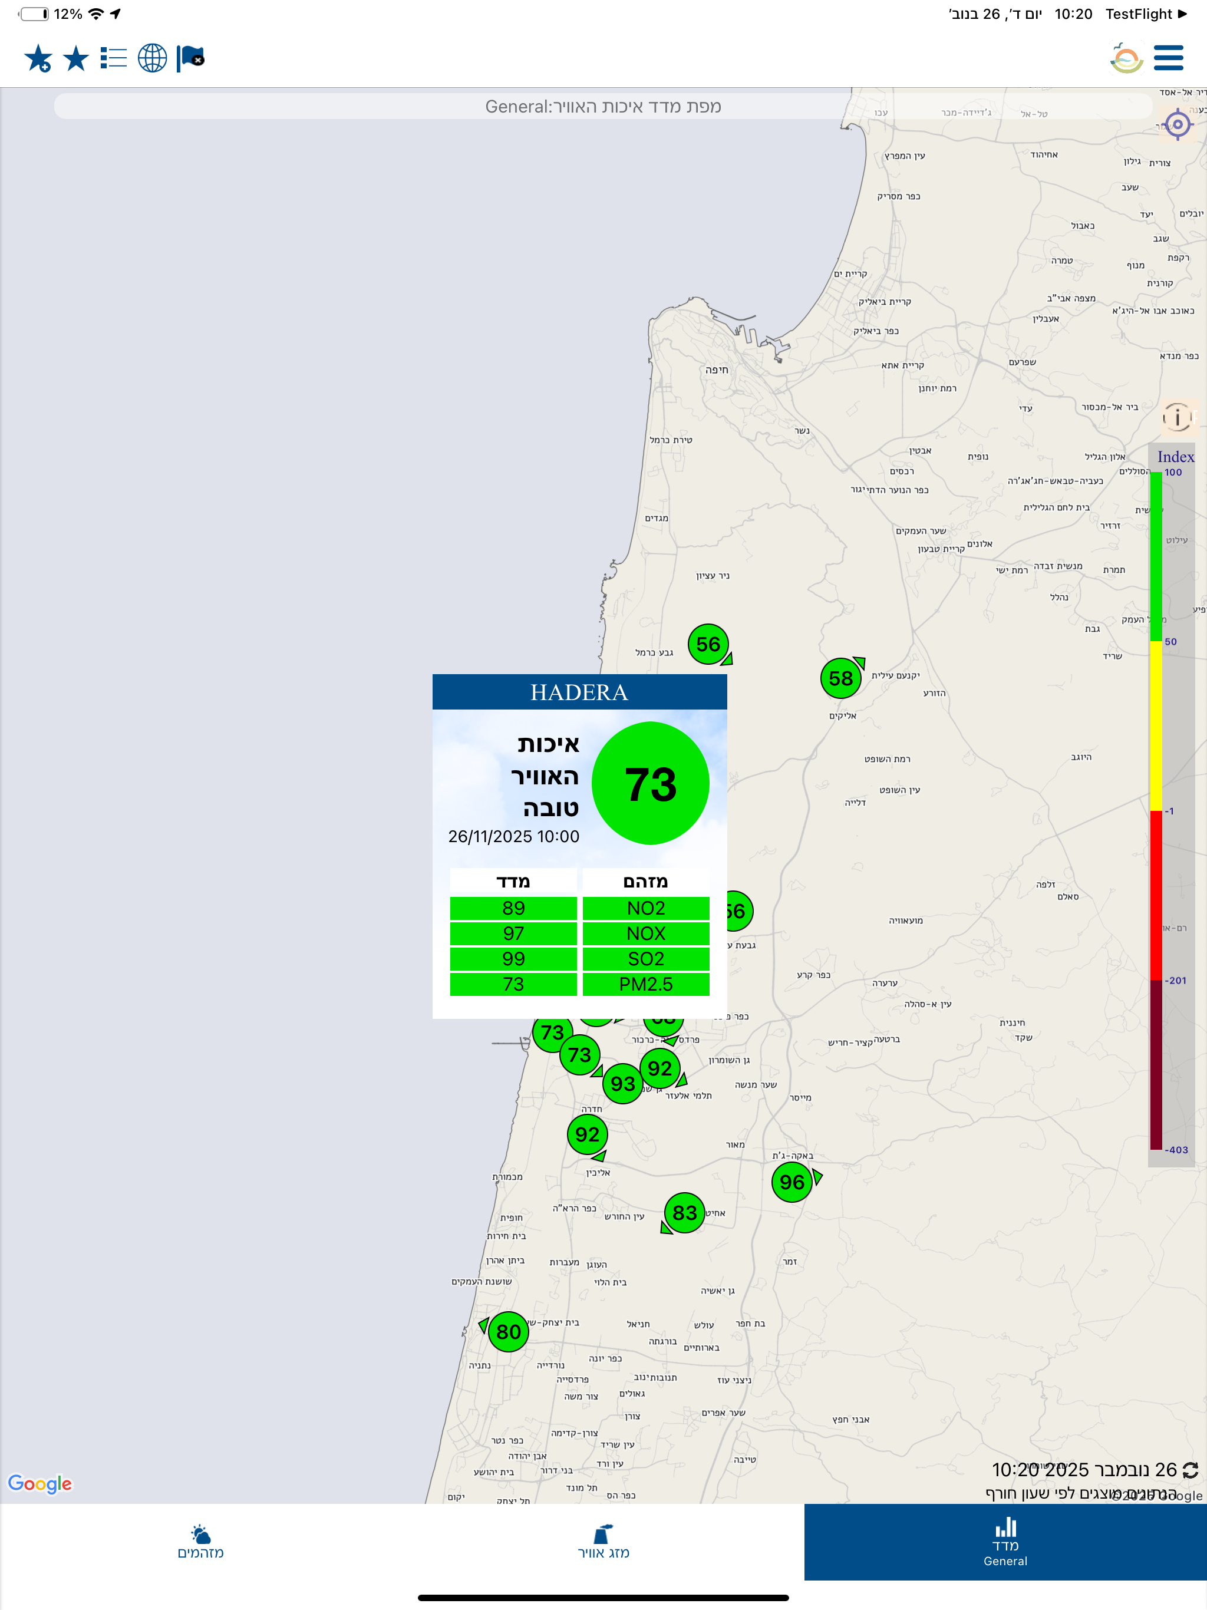Switch to the מזג אוויר weather tab
This screenshot has height=1610, width=1207.
tap(603, 1542)
